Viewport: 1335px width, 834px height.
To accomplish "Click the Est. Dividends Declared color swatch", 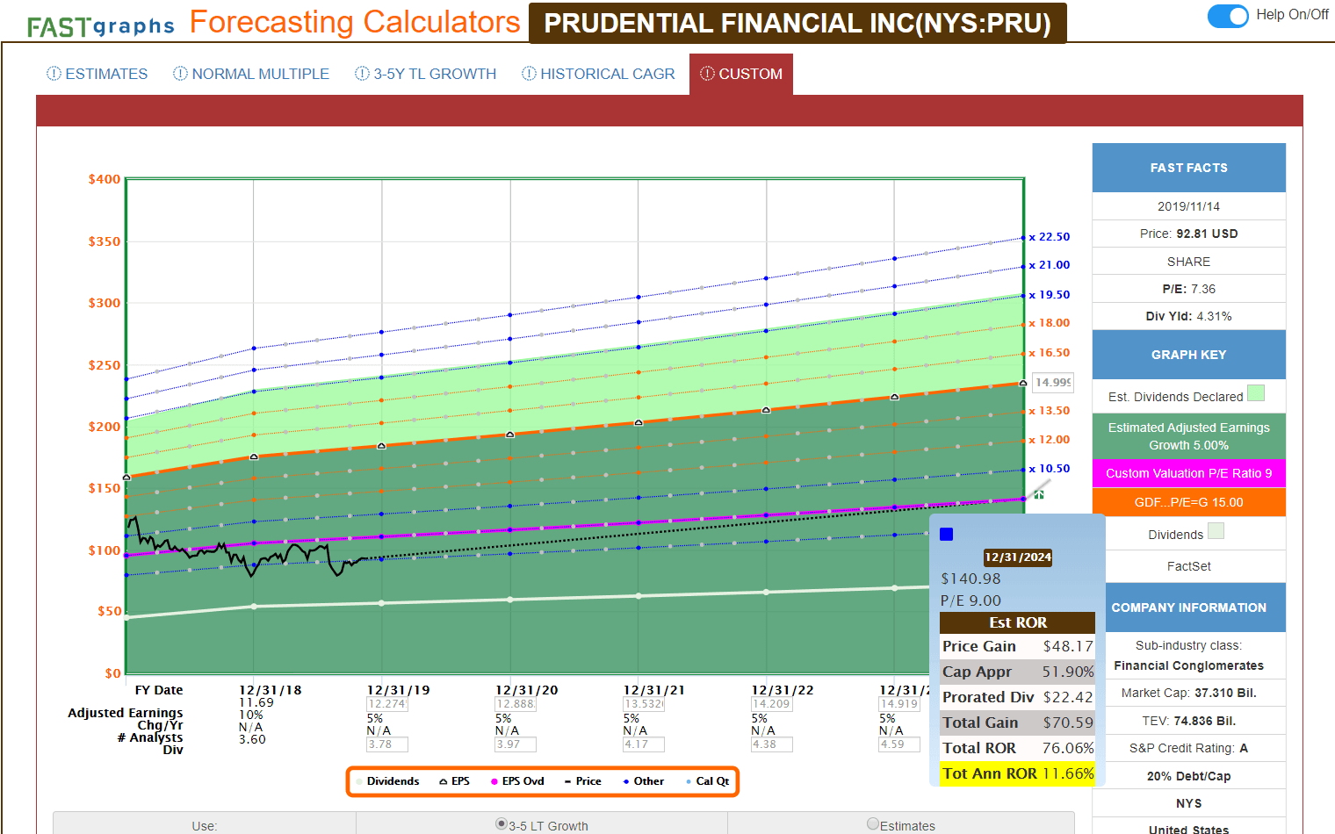I will 1256,392.
